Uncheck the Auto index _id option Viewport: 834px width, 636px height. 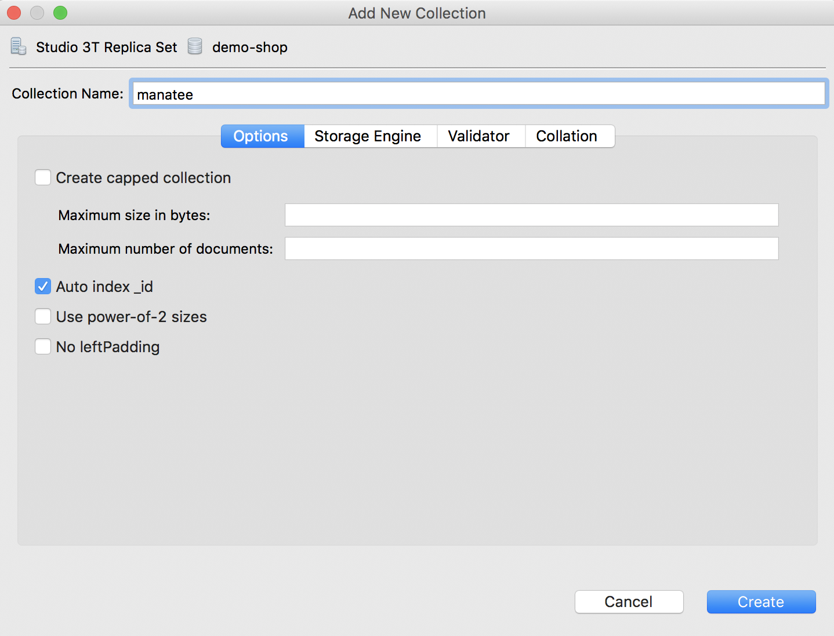pyautogui.click(x=43, y=286)
